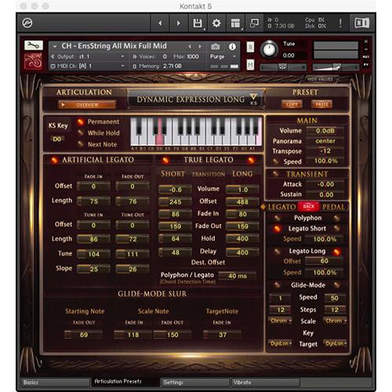This screenshot has width=392, height=392.
Task: Select the next instrument using the right arrow in the header
Action: 200,46
